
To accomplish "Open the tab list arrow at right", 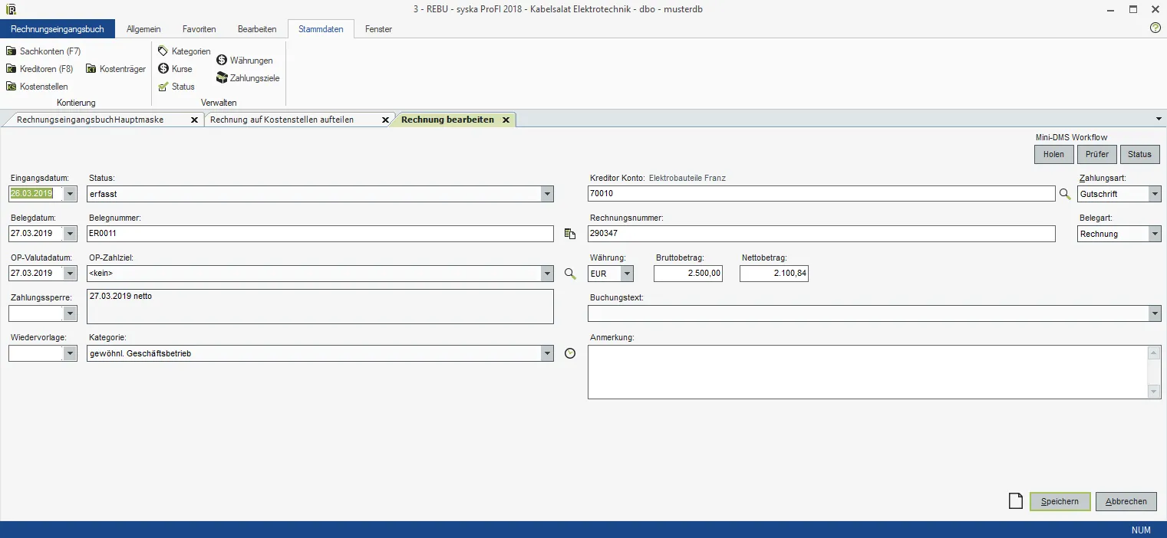I will coord(1159,120).
